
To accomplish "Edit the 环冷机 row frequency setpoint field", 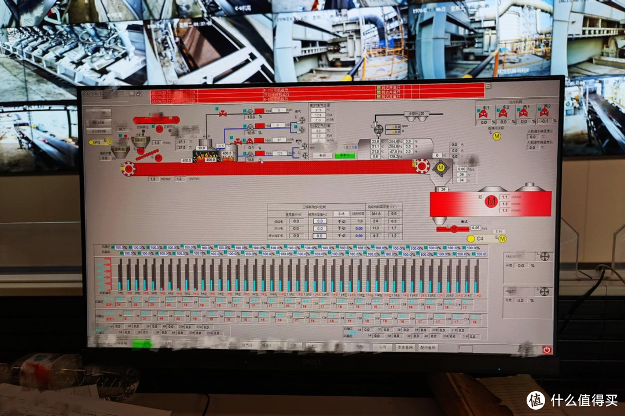I will tap(320, 229).
